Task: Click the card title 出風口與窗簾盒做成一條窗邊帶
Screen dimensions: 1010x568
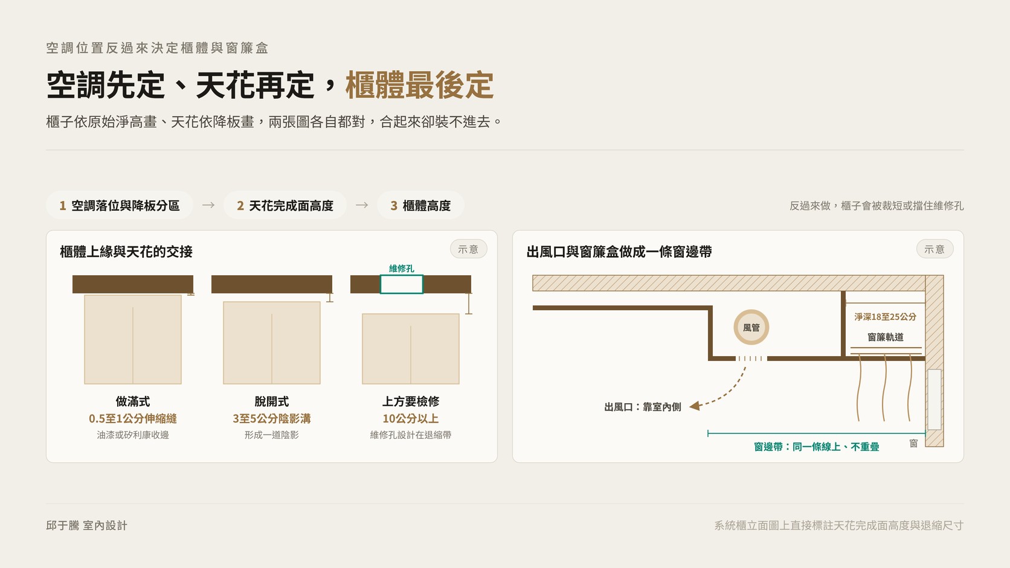Action: [619, 251]
